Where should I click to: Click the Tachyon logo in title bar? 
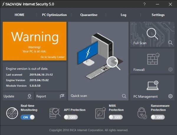click(x=12, y=4)
